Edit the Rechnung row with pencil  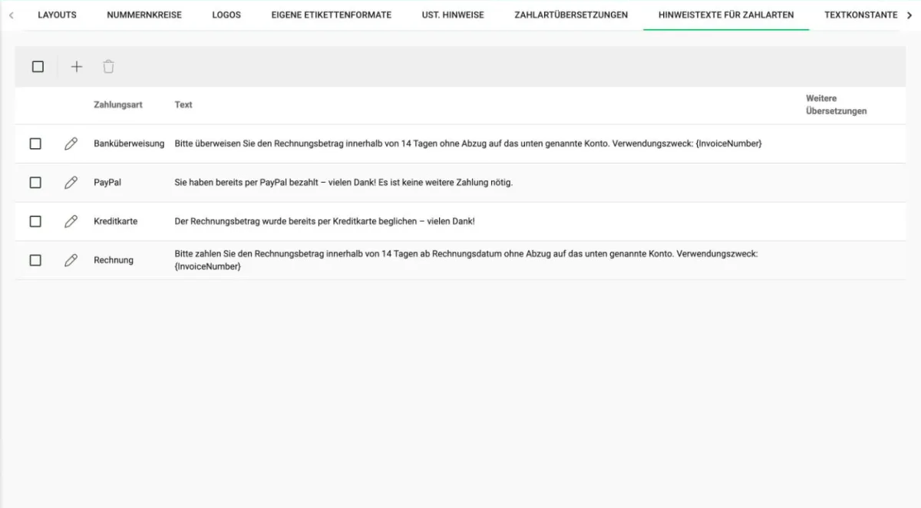point(71,260)
